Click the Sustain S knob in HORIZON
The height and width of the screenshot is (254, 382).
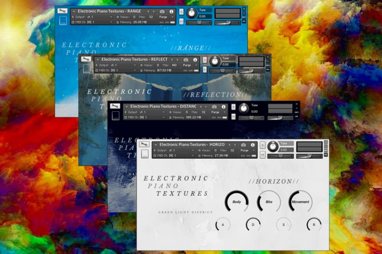[283, 225]
